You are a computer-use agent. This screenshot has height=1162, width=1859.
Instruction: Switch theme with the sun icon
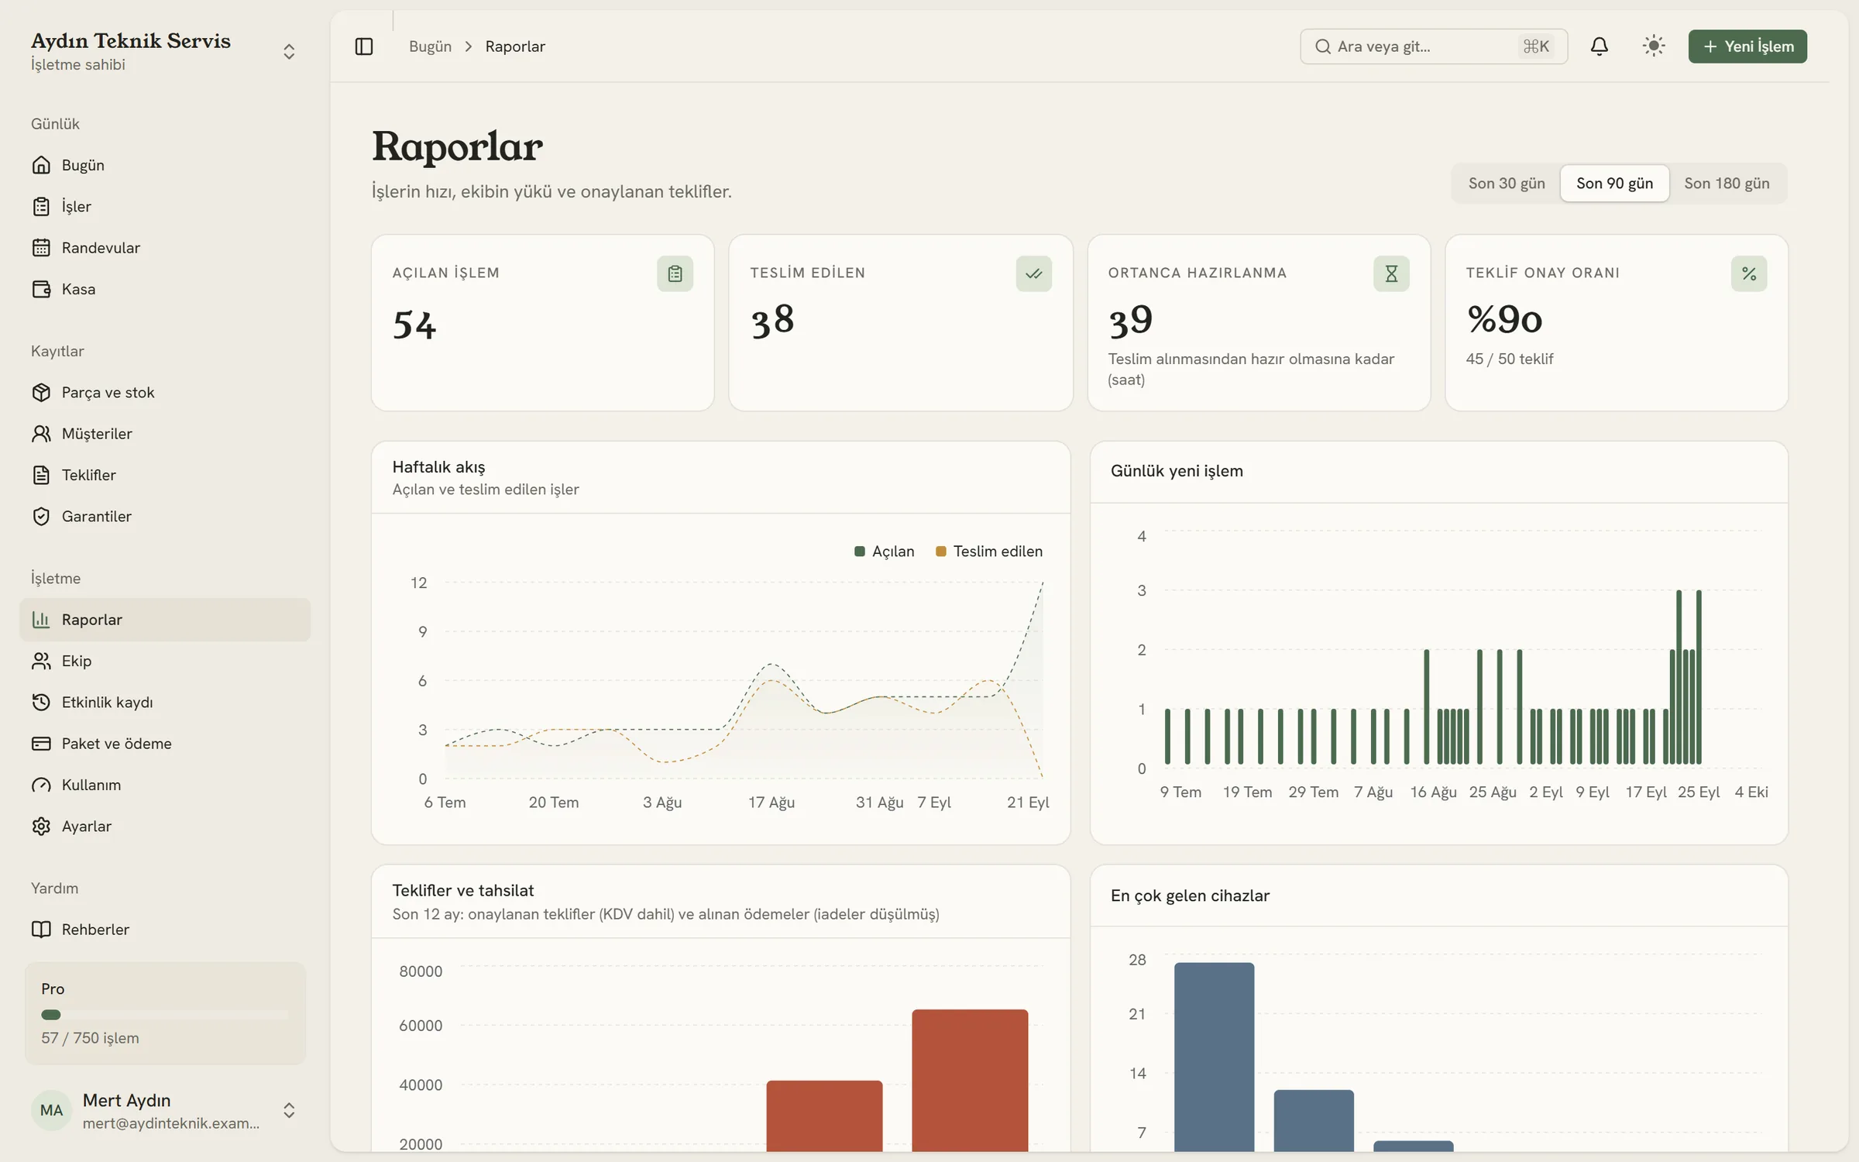coord(1653,46)
